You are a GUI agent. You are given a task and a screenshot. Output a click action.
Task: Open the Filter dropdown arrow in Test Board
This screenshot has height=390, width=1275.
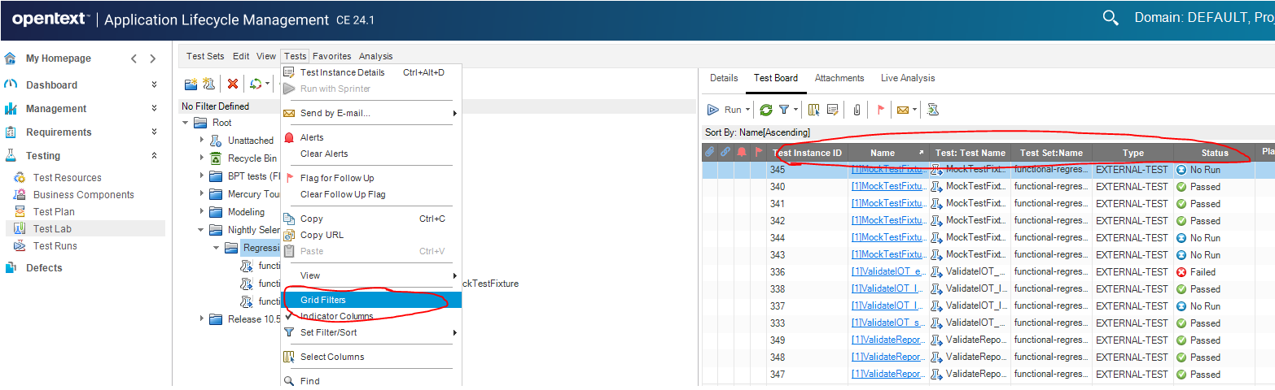796,110
